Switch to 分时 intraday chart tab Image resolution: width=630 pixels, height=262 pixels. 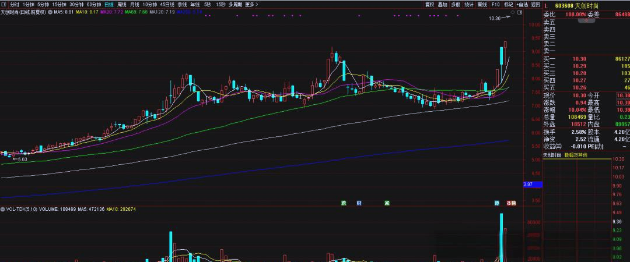pyautogui.click(x=15, y=5)
